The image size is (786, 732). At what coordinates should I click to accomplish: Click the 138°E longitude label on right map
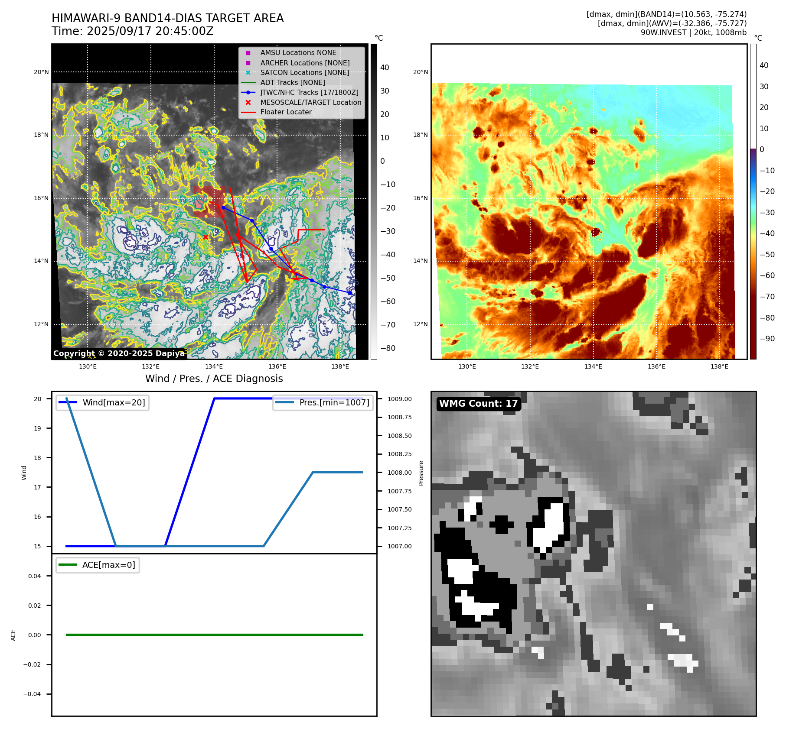click(719, 366)
